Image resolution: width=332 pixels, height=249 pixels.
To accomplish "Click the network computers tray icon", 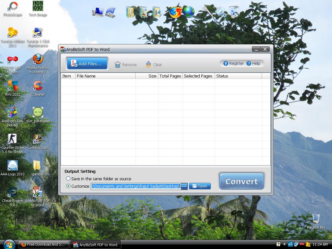I will (x=296, y=244).
